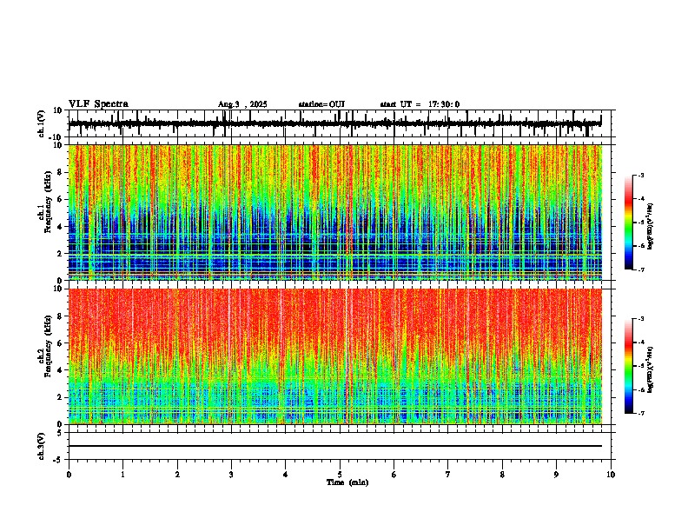Select the date text "Aug.3 , 2025"

coord(242,104)
